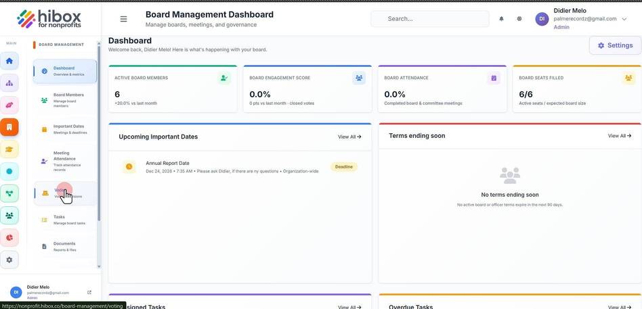The height and width of the screenshot is (309, 642).
Task: Click 'Completed board & committee meetings' text
Action: click(423, 103)
